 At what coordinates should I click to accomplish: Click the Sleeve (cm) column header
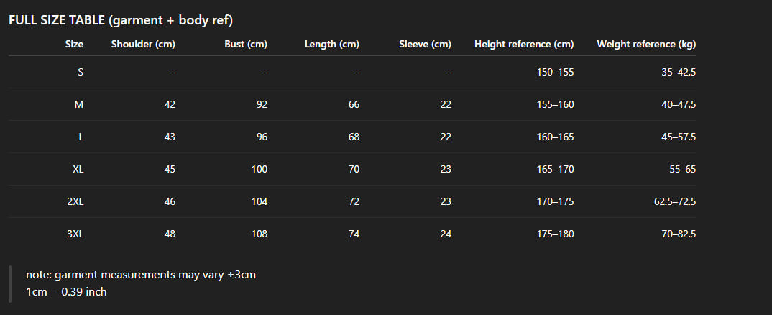point(425,44)
